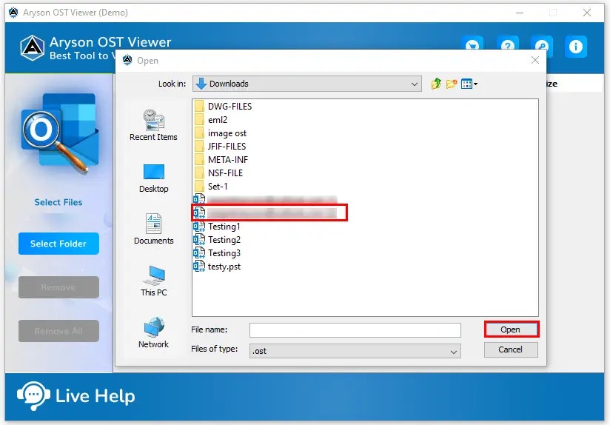
Task: Select the Testing2 file
Action: click(x=217, y=240)
